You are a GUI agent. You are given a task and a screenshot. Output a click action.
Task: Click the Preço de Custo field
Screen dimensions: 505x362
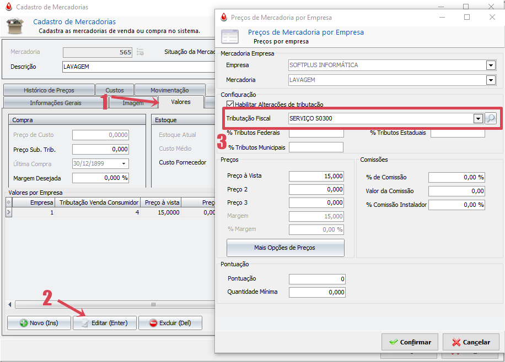point(100,135)
